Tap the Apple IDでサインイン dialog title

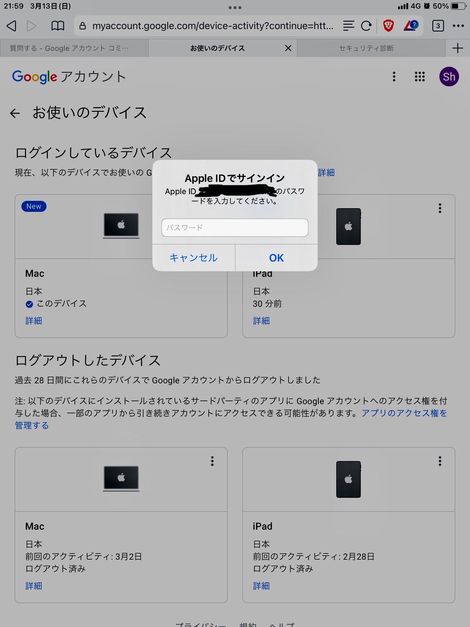(235, 178)
